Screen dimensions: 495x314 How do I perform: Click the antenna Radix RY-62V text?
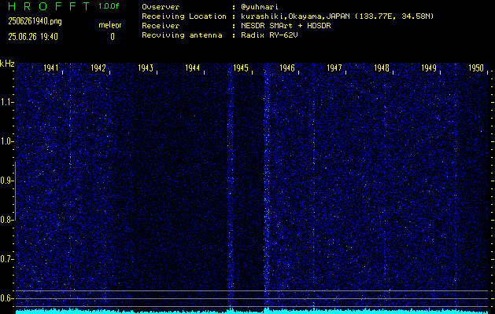(269, 35)
